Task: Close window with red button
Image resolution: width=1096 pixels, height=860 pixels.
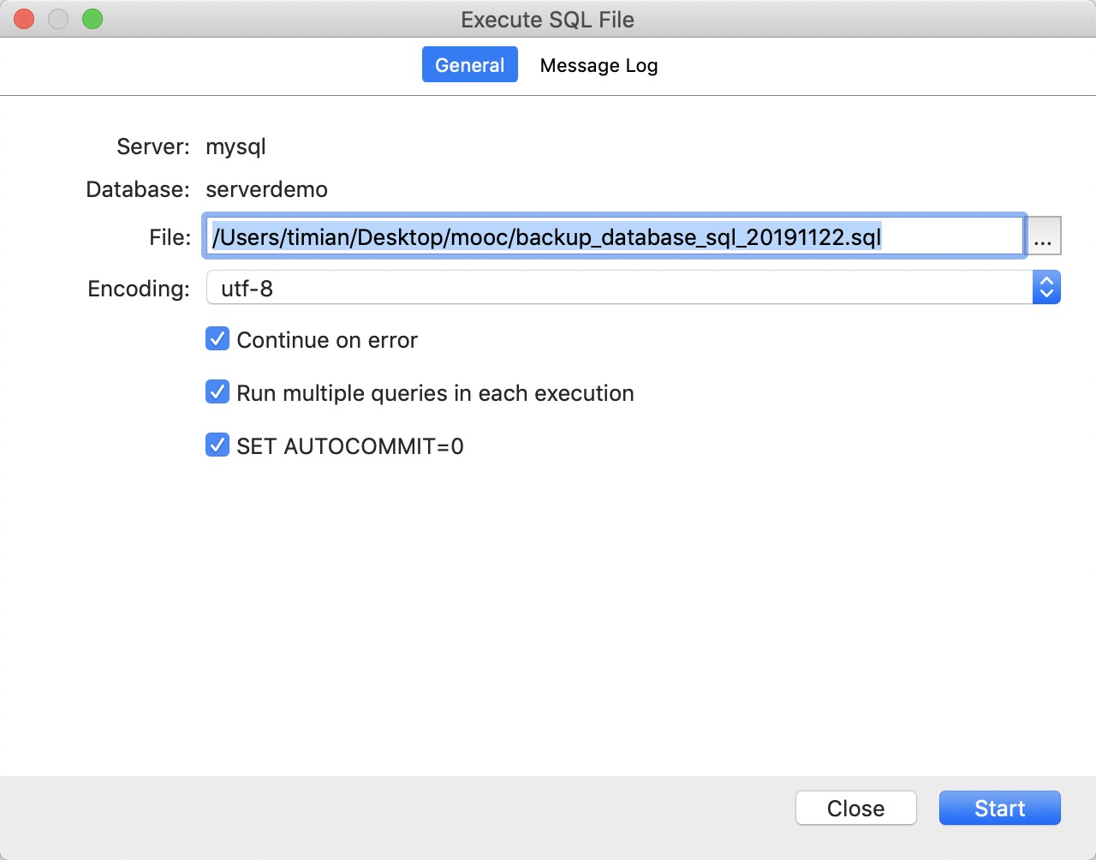Action: pyautogui.click(x=24, y=19)
